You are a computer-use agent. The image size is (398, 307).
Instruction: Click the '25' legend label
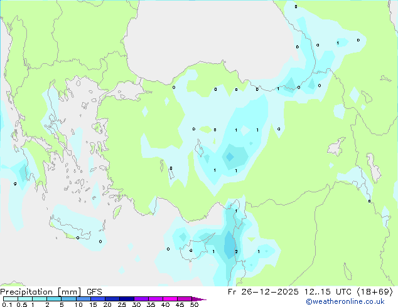pyautogui.click(x=122, y=304)
